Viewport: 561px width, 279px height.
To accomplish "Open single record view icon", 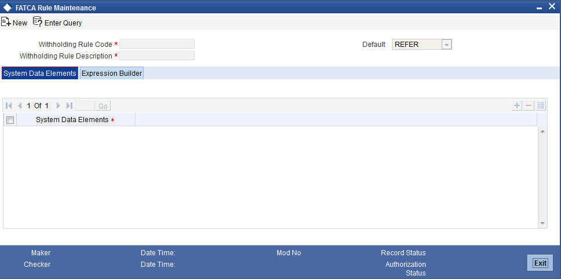I will pos(541,105).
